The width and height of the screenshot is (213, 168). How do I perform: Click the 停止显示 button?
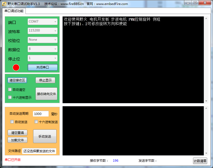click(x=45, y=80)
